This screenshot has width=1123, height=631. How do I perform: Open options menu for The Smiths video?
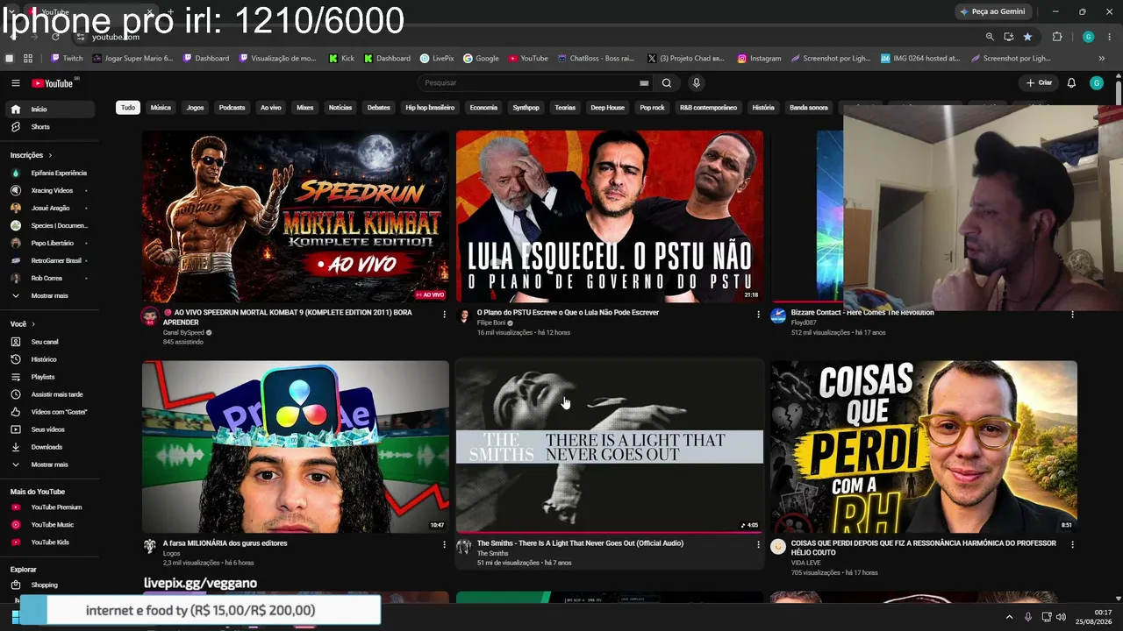tap(758, 544)
